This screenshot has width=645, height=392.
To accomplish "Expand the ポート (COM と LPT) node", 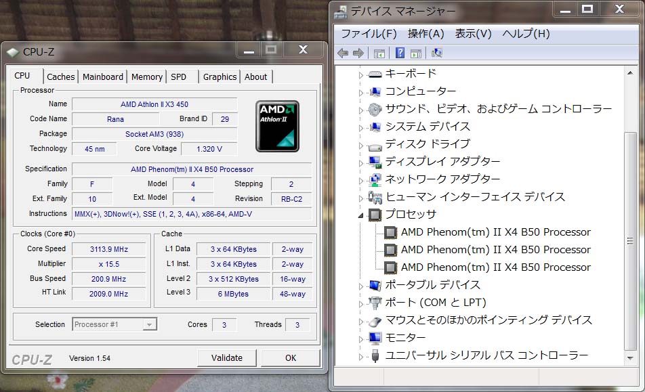I will [360, 304].
